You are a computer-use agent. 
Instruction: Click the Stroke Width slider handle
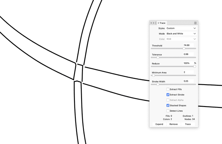(x=158, y=84)
